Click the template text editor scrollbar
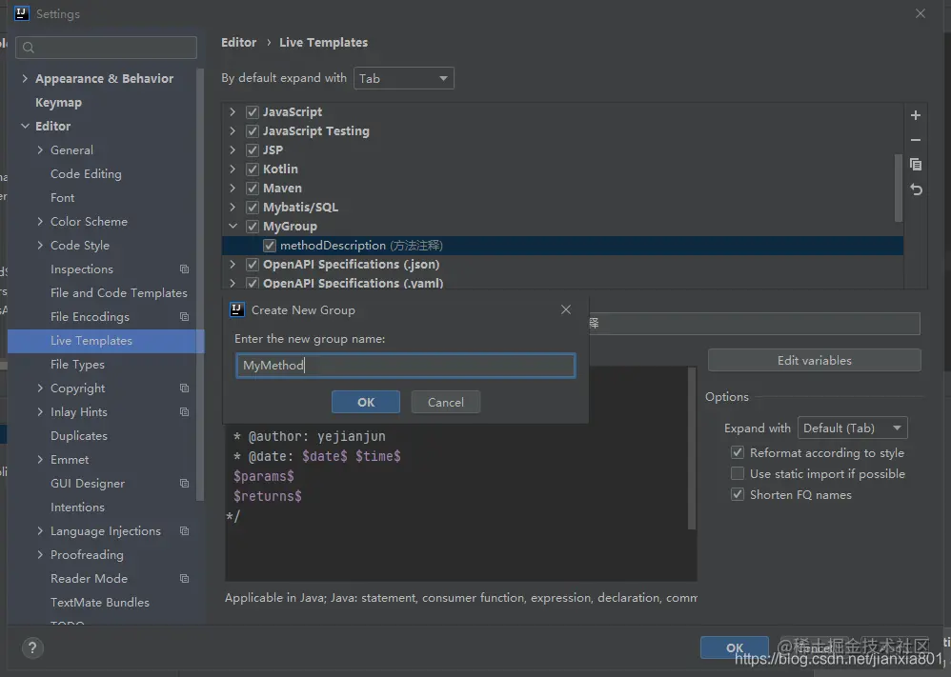This screenshot has width=951, height=677. click(x=692, y=448)
